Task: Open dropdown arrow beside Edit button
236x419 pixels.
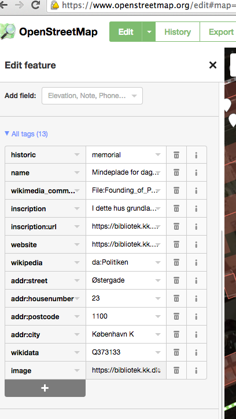Action: click(x=149, y=32)
